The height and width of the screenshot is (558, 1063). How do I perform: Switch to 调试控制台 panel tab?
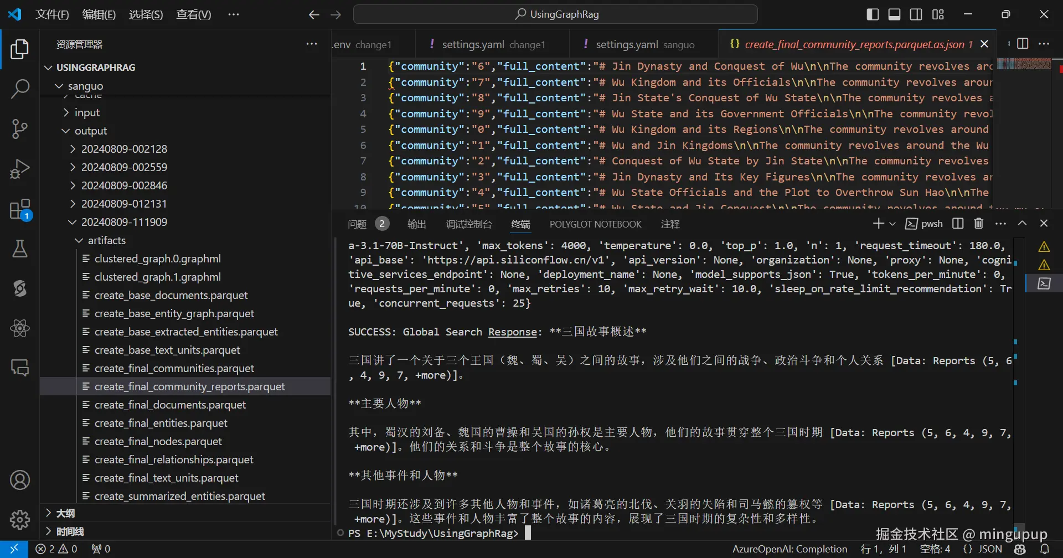[x=469, y=224]
